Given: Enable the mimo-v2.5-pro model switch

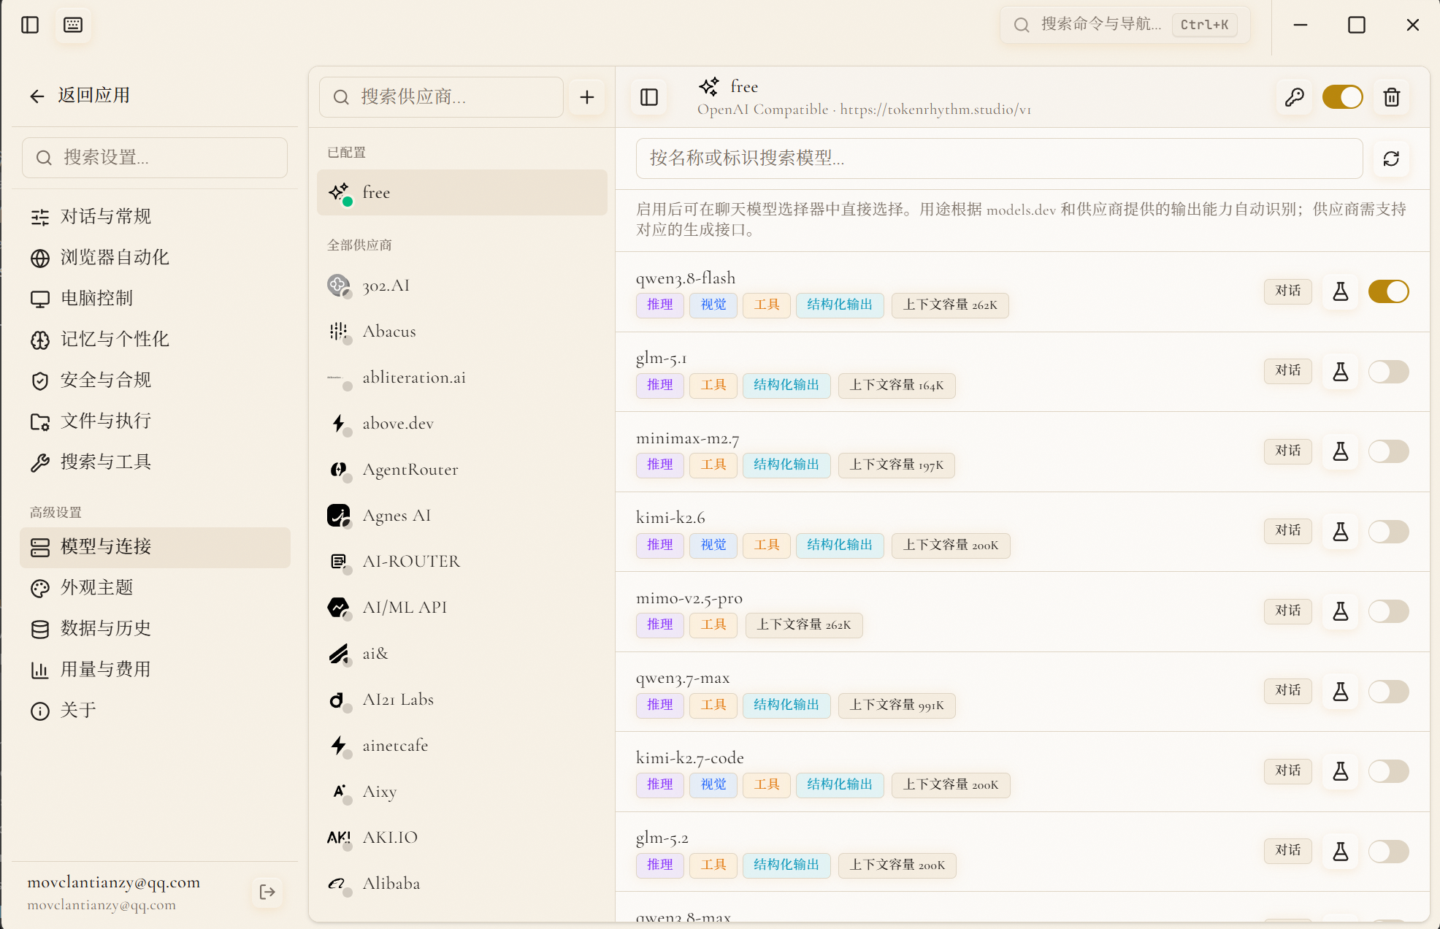Looking at the screenshot, I should tap(1388, 611).
